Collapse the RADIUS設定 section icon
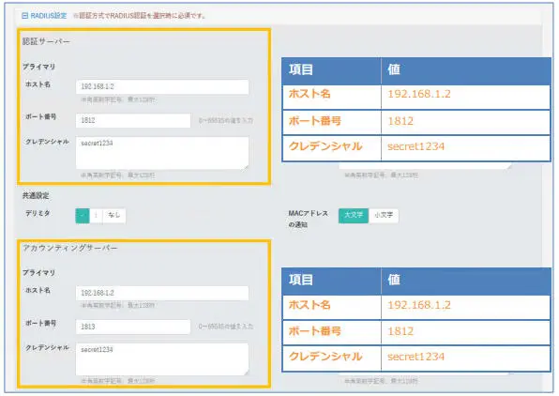 coord(24,16)
